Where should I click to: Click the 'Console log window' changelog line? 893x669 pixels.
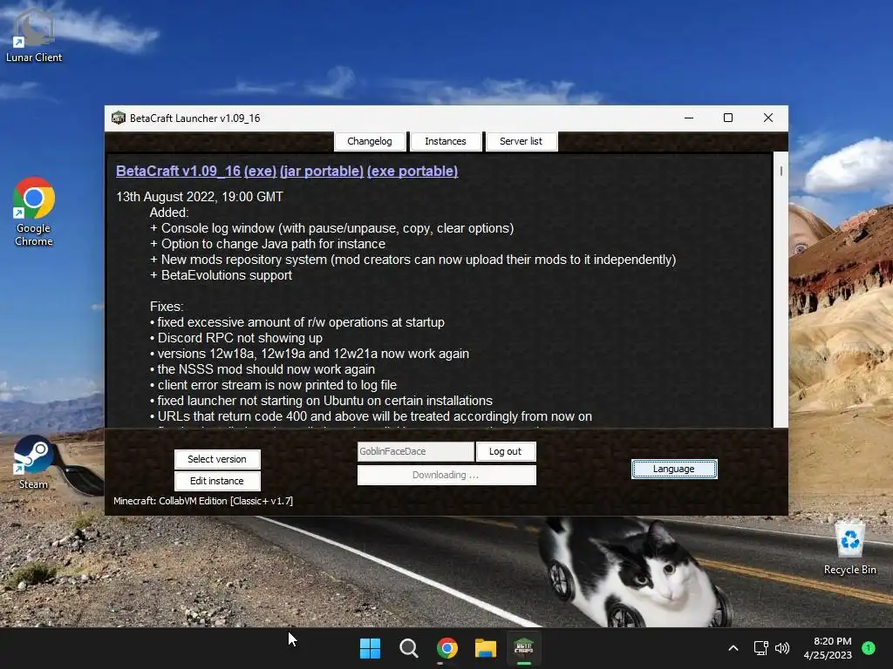point(332,228)
